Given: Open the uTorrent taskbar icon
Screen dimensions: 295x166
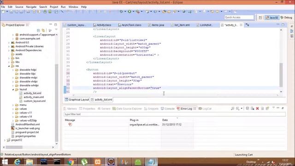Looking at the screenshot, I should coord(84,162).
